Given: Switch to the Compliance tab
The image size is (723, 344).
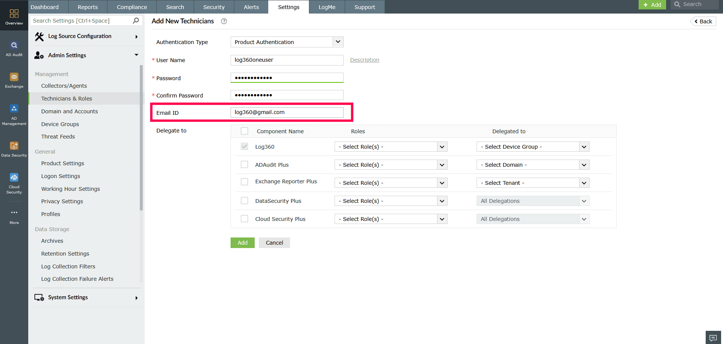Looking at the screenshot, I should coord(132,7).
